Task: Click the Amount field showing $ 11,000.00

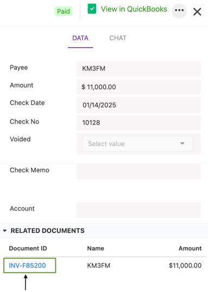Action: [138, 87]
